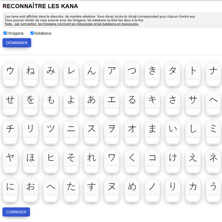222x222 pixels.
Task: Click the input field beneath ツ
Action: tap(51, 140)
